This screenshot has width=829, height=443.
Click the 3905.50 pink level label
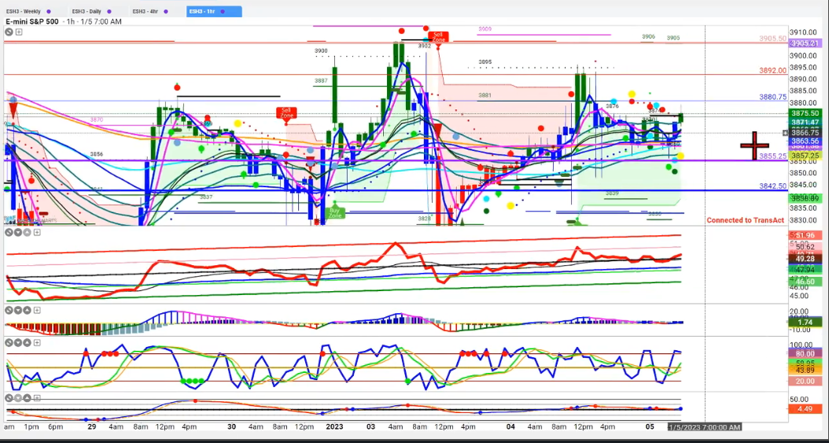(773, 39)
